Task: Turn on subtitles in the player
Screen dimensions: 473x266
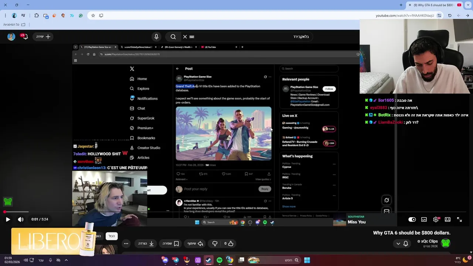Action: coord(424,219)
